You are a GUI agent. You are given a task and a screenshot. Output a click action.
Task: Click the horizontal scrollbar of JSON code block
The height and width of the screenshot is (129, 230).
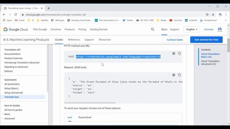click(90, 103)
